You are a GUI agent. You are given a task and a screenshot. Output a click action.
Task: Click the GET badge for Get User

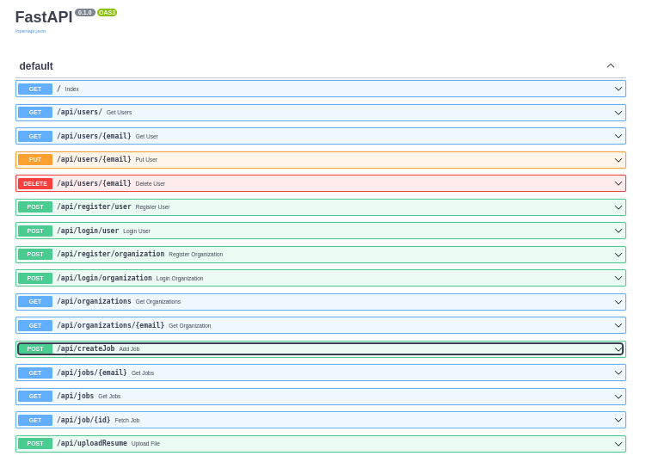[35, 136]
